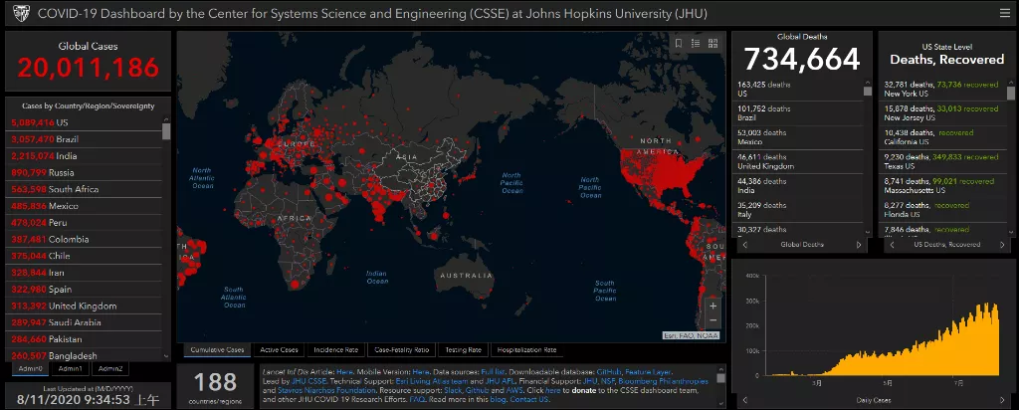Click the 101,752 deaths Brazil entry
The height and width of the screenshot is (410, 1019).
pyautogui.click(x=799, y=113)
